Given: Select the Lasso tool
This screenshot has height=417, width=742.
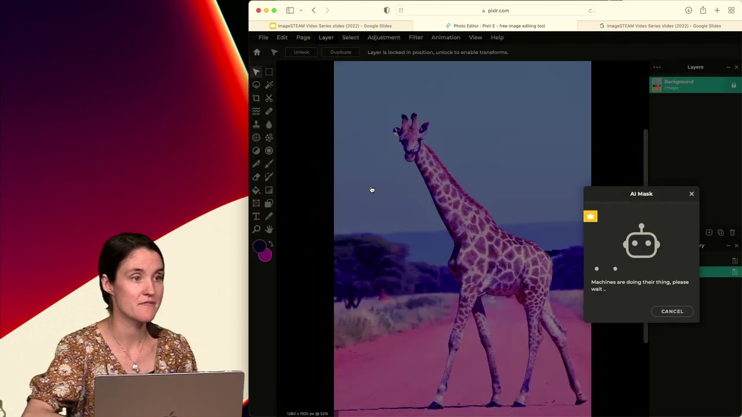Looking at the screenshot, I should click(256, 85).
